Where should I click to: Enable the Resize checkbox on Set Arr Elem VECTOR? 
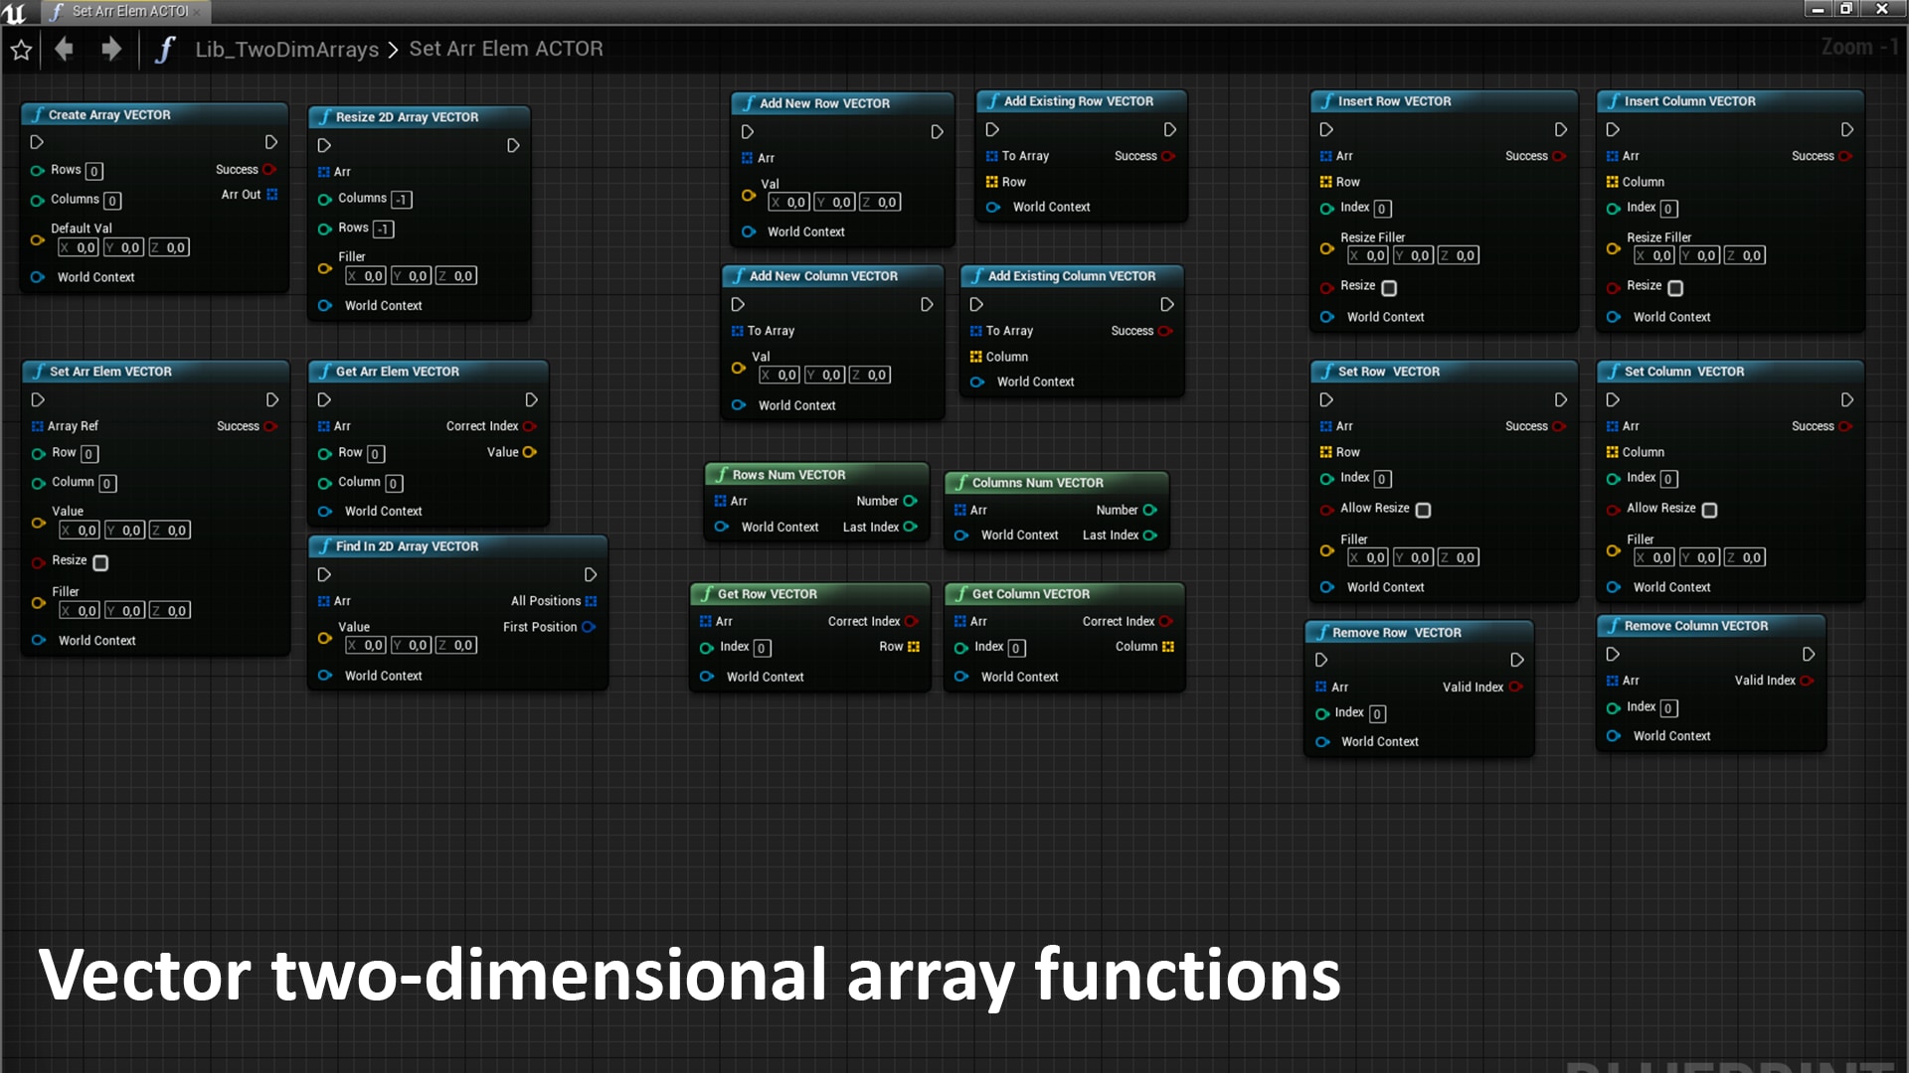pos(99,562)
